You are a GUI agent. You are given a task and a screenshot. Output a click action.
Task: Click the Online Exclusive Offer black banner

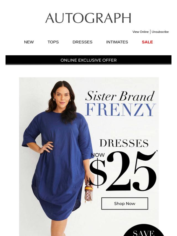point(88,60)
